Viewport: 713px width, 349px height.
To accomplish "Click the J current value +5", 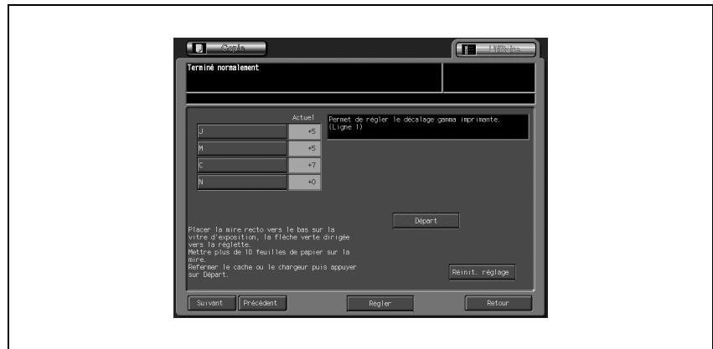I will (x=305, y=131).
